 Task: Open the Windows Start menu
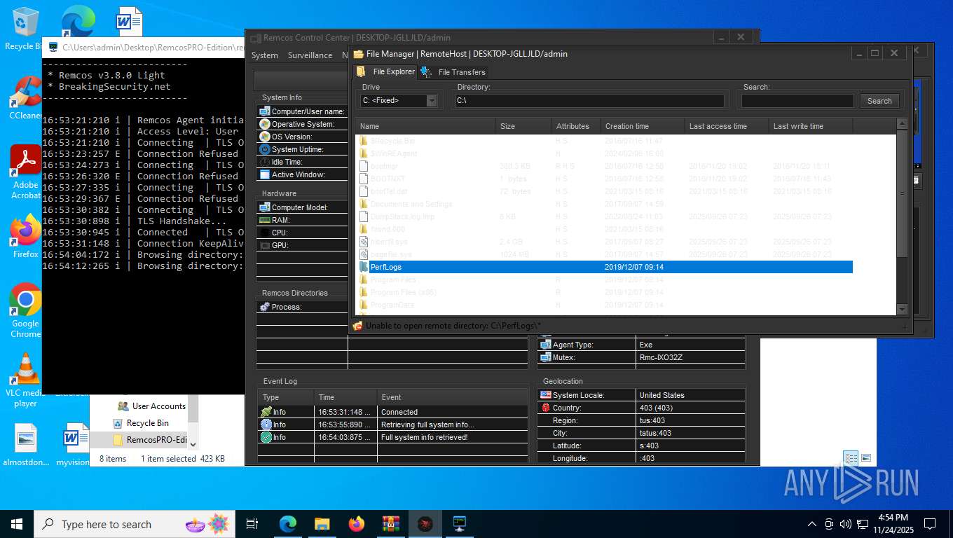[17, 524]
